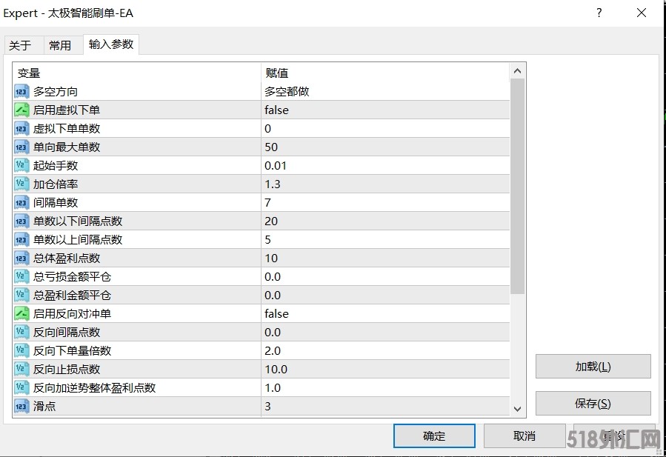Click the icon beside 间隔单数
The width and height of the screenshot is (666, 457).
[21, 203]
